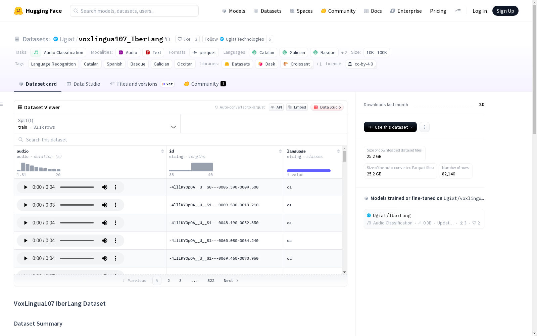
Task: Seek in audio progress bar of row 0048.190-0052.350
Action: tap(77, 223)
